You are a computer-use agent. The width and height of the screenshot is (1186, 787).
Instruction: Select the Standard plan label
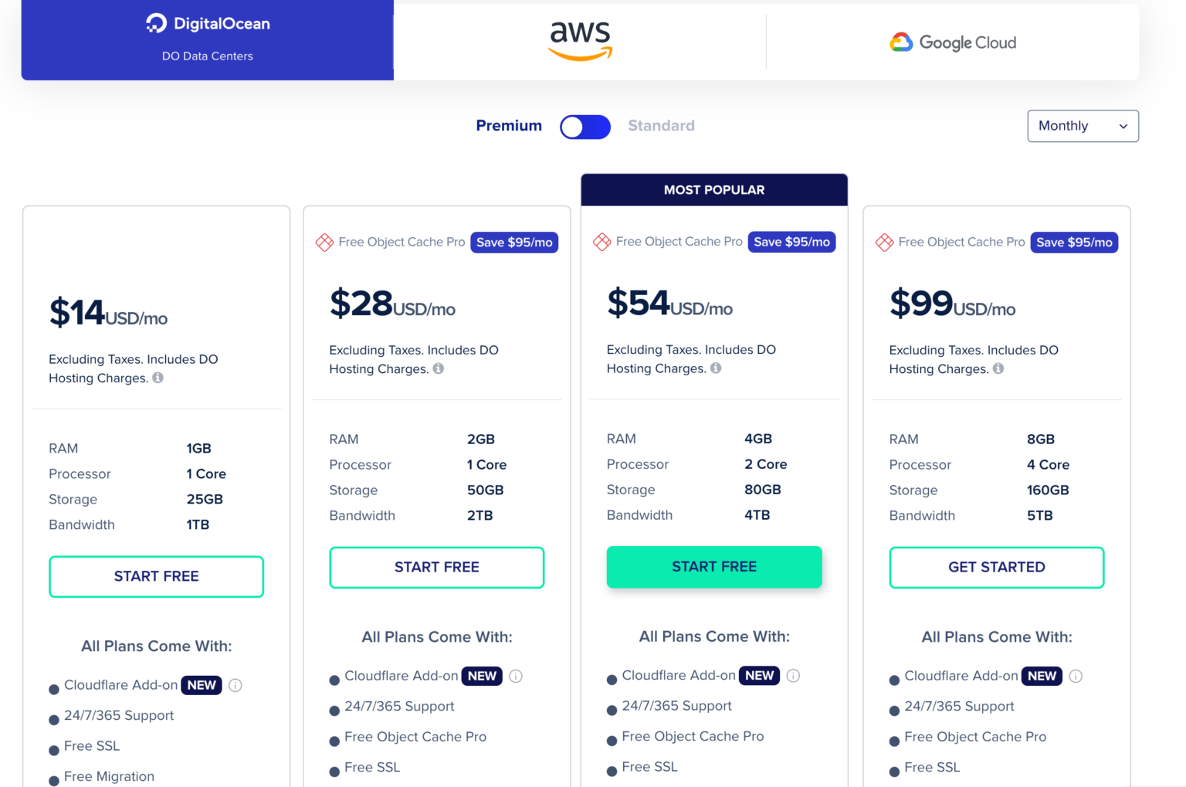pyautogui.click(x=661, y=126)
